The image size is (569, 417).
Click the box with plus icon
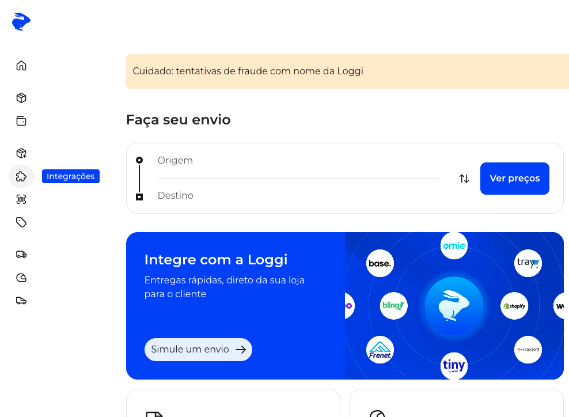click(21, 153)
